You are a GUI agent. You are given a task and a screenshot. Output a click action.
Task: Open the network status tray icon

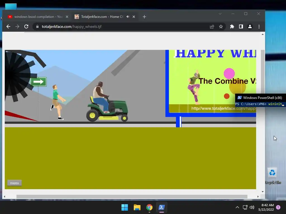click(x=245, y=207)
